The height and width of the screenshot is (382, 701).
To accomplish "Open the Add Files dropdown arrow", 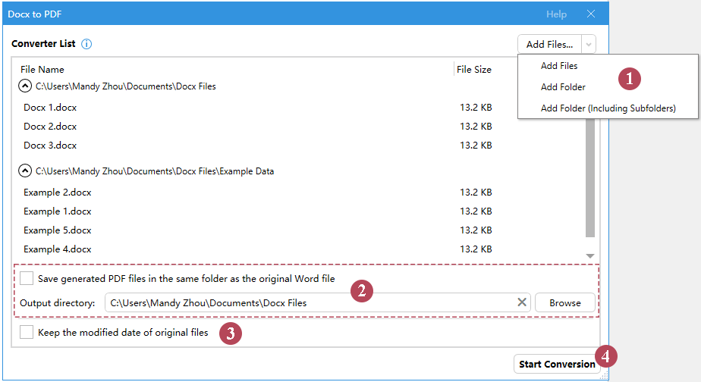I will (589, 45).
